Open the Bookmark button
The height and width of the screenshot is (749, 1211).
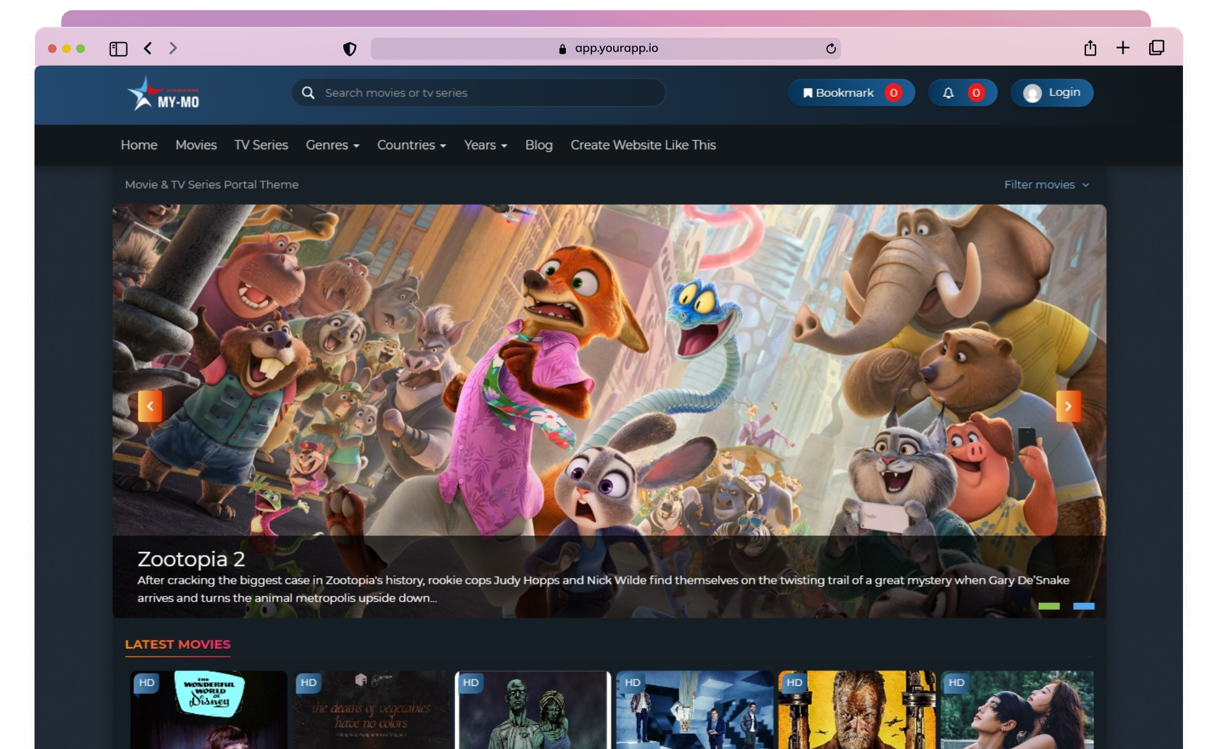[852, 93]
